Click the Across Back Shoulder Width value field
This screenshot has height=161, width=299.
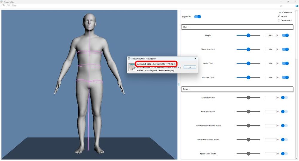tap(271, 125)
